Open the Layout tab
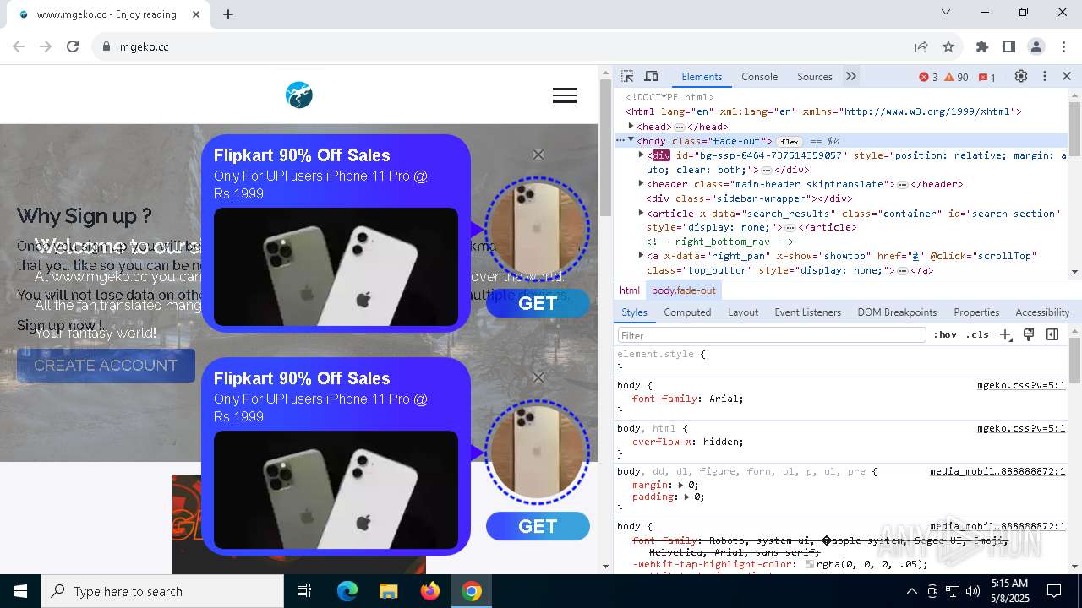Image resolution: width=1082 pixels, height=608 pixels. [743, 312]
